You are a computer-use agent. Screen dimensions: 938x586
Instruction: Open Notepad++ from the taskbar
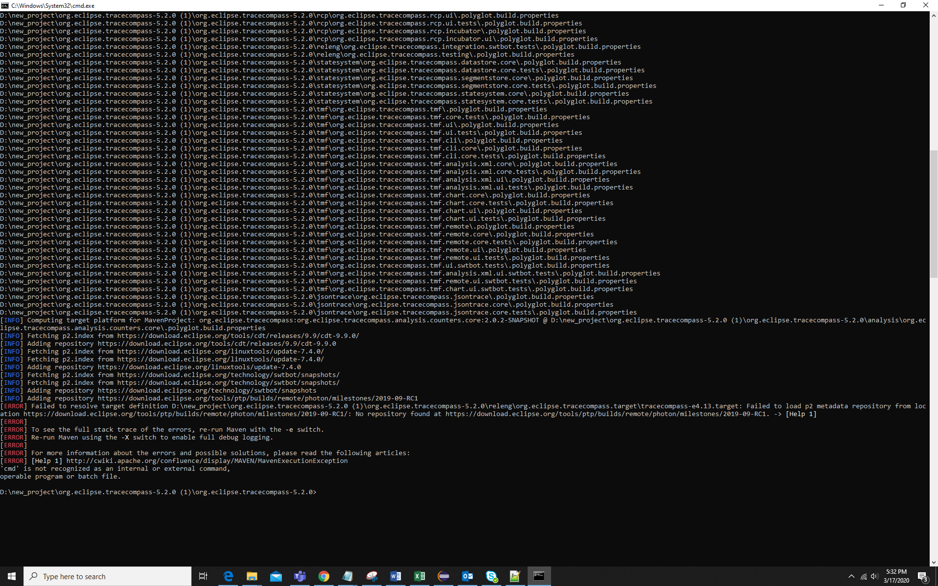(x=515, y=576)
